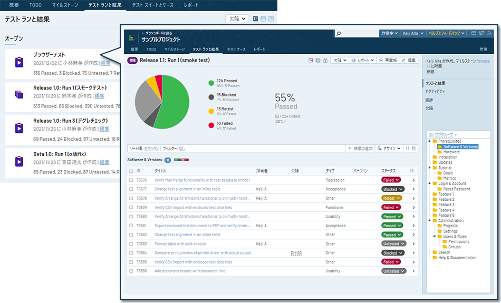Click the RSS feed icon

click(489, 33)
